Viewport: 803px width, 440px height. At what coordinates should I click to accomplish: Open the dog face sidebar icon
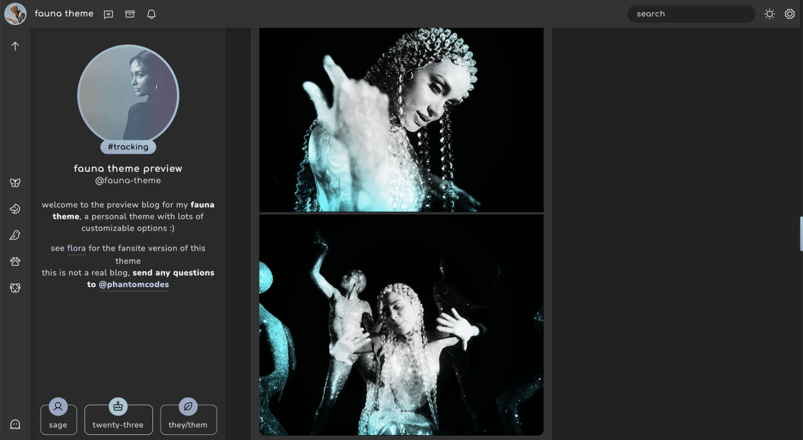15,288
